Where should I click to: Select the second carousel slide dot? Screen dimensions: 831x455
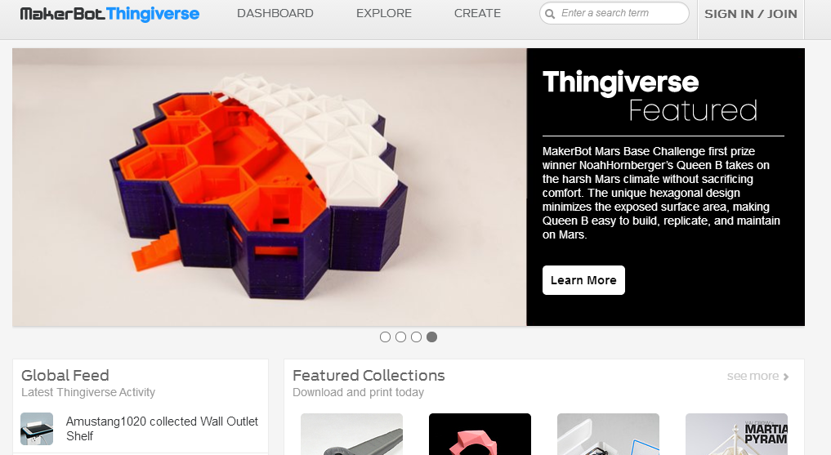click(x=400, y=337)
